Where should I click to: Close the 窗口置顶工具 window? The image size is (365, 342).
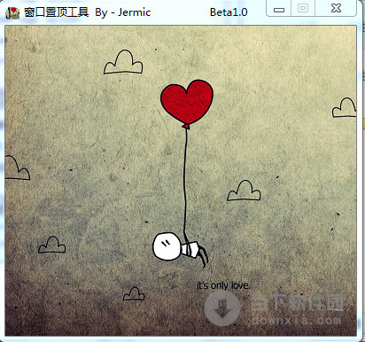(336, 8)
